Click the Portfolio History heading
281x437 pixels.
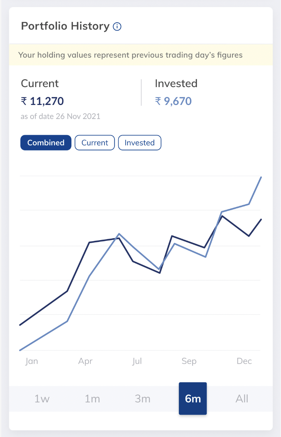65,26
